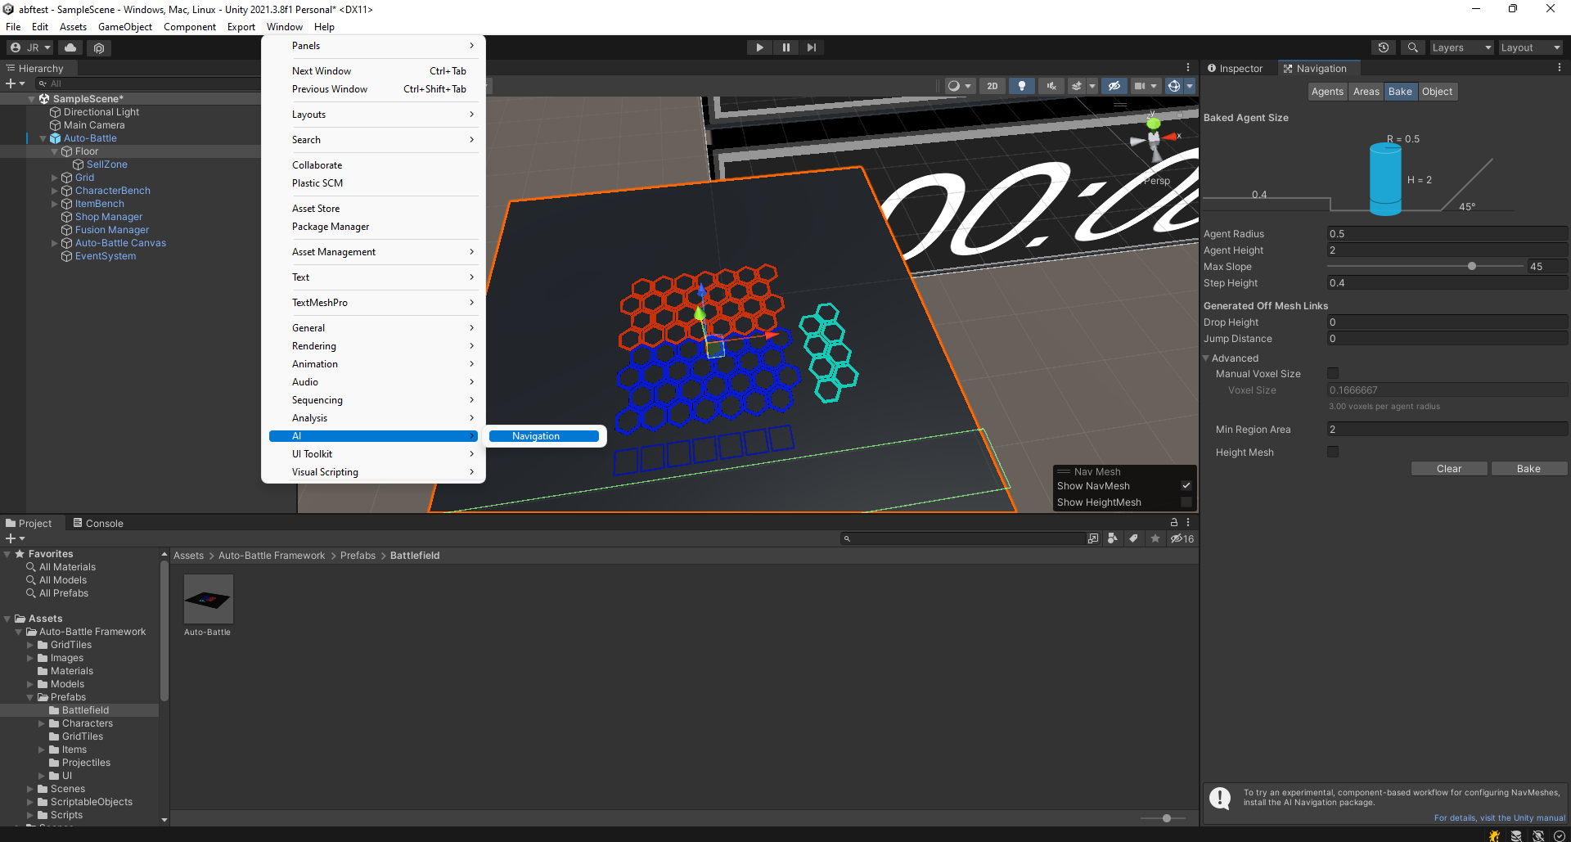This screenshot has height=842, width=1571.
Task: Open the Inspector panel kebab menu
Action: [x=1559, y=68]
